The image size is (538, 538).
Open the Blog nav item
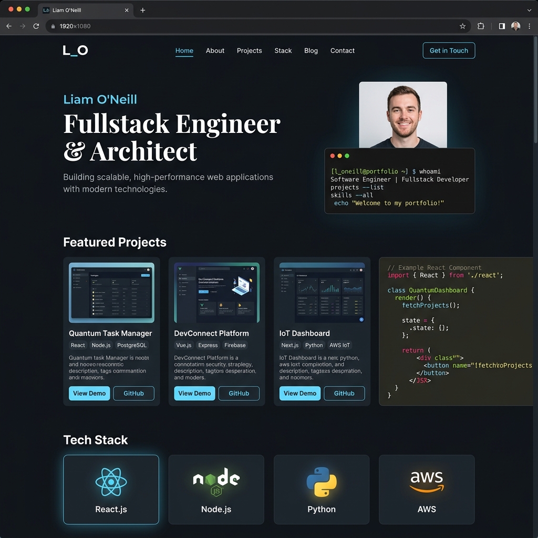tap(311, 50)
